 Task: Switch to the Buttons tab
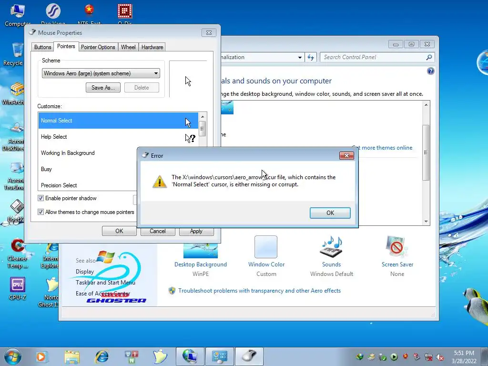42,47
